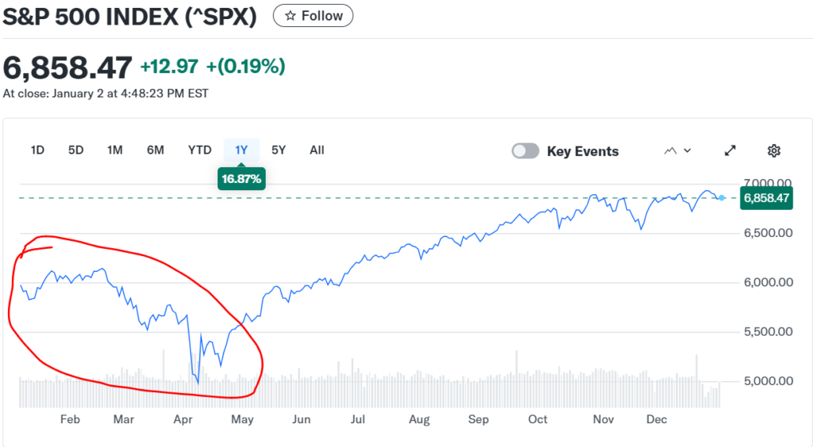Click the latest price dot on chart line
The width and height of the screenshot is (813, 447).
721,197
